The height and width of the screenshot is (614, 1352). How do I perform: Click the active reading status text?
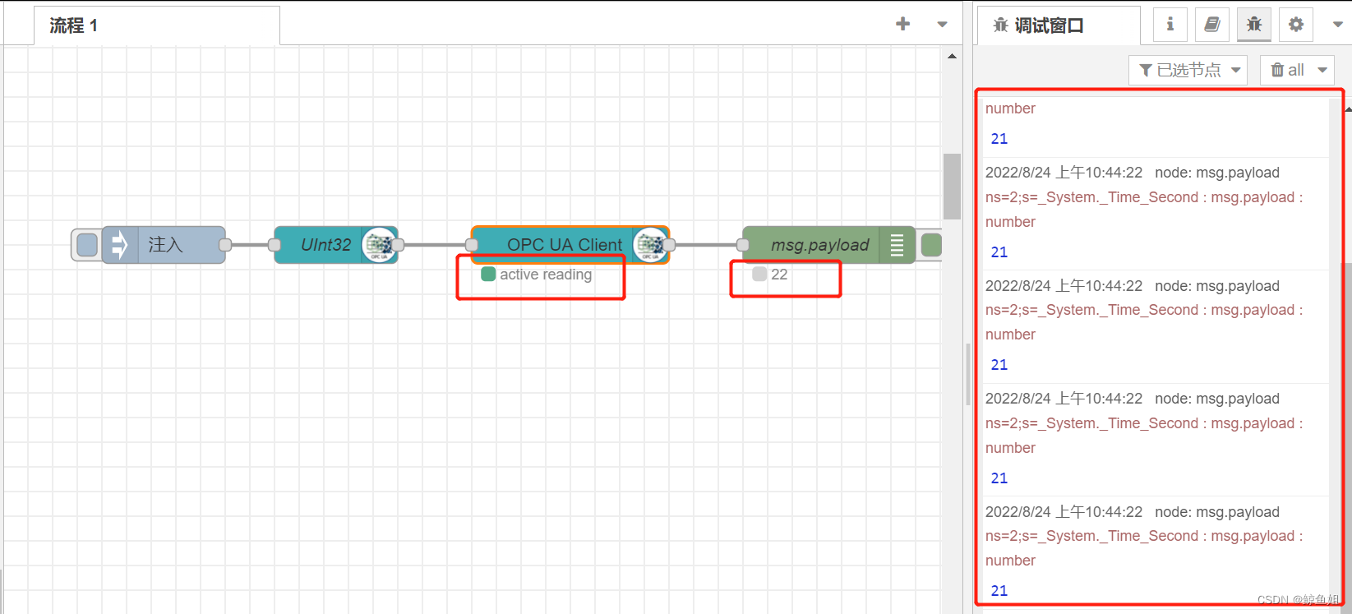point(546,275)
